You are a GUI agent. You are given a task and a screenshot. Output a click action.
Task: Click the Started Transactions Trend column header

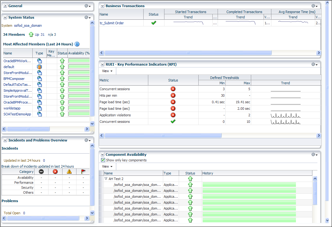(x=188, y=17)
